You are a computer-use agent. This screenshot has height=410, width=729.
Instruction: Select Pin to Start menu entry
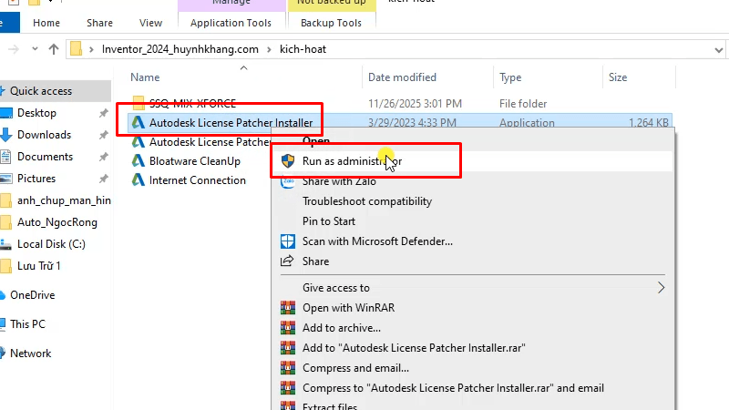(x=329, y=221)
